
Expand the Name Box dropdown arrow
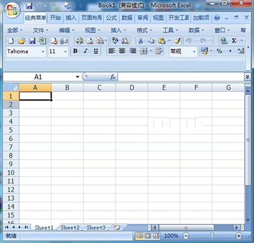[x=77, y=77]
